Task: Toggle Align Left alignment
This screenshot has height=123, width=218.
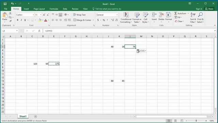Action: pyautogui.click(x=53, y=20)
